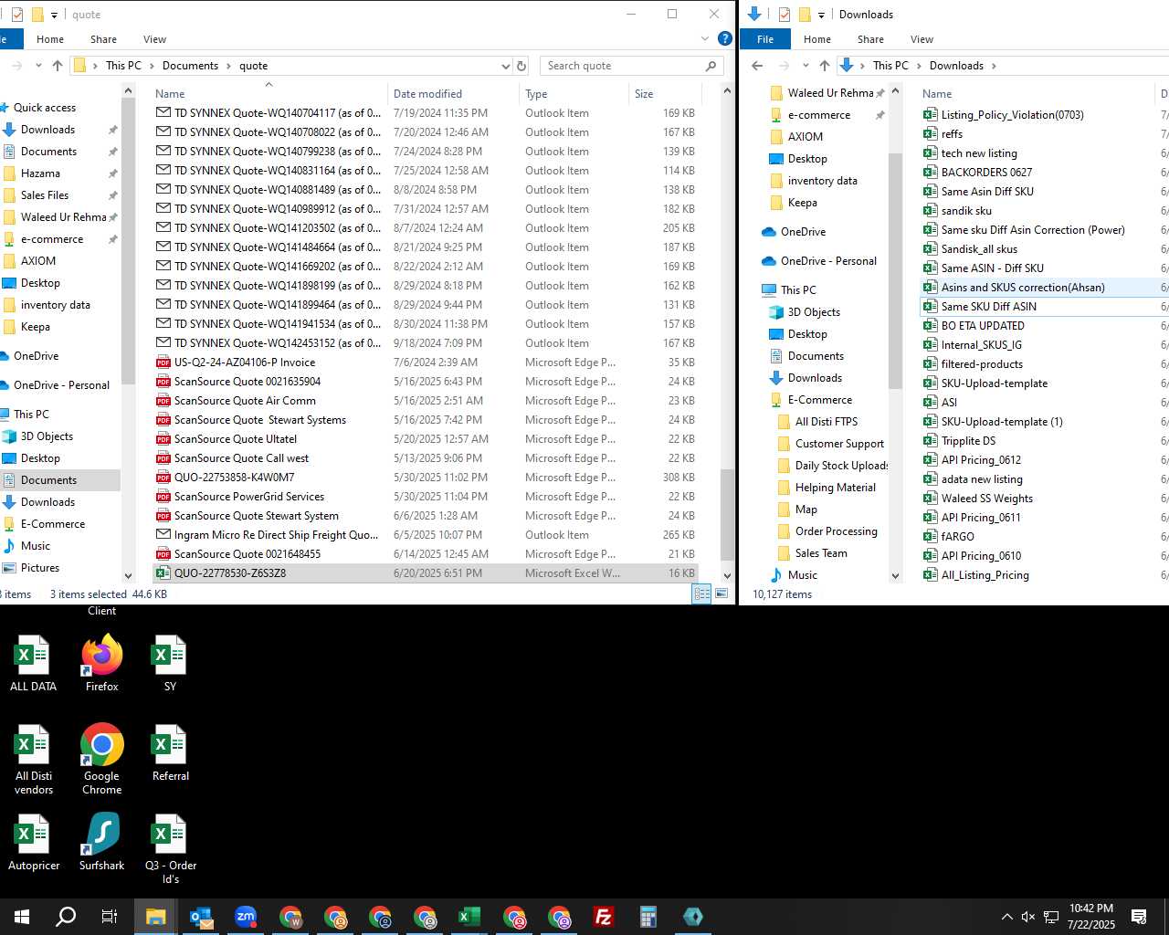1169x935 pixels.
Task: Select Hazama in quote Quick access
Action: (41, 173)
